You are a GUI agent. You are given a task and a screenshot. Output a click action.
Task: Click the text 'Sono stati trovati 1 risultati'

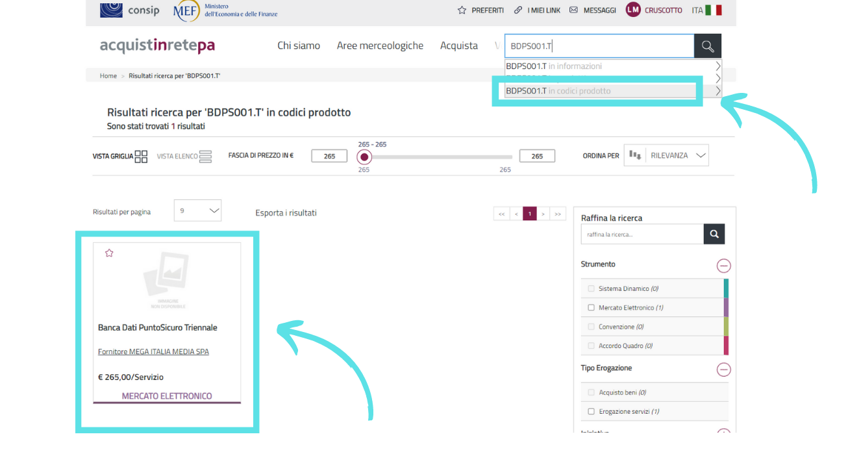[x=156, y=127]
